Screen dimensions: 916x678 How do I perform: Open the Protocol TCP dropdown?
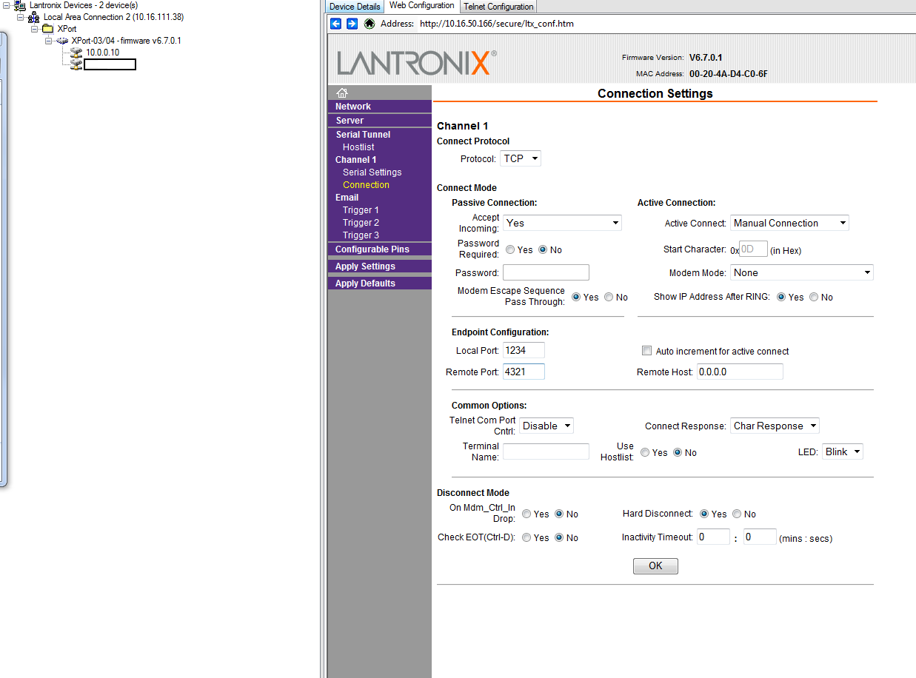(521, 158)
